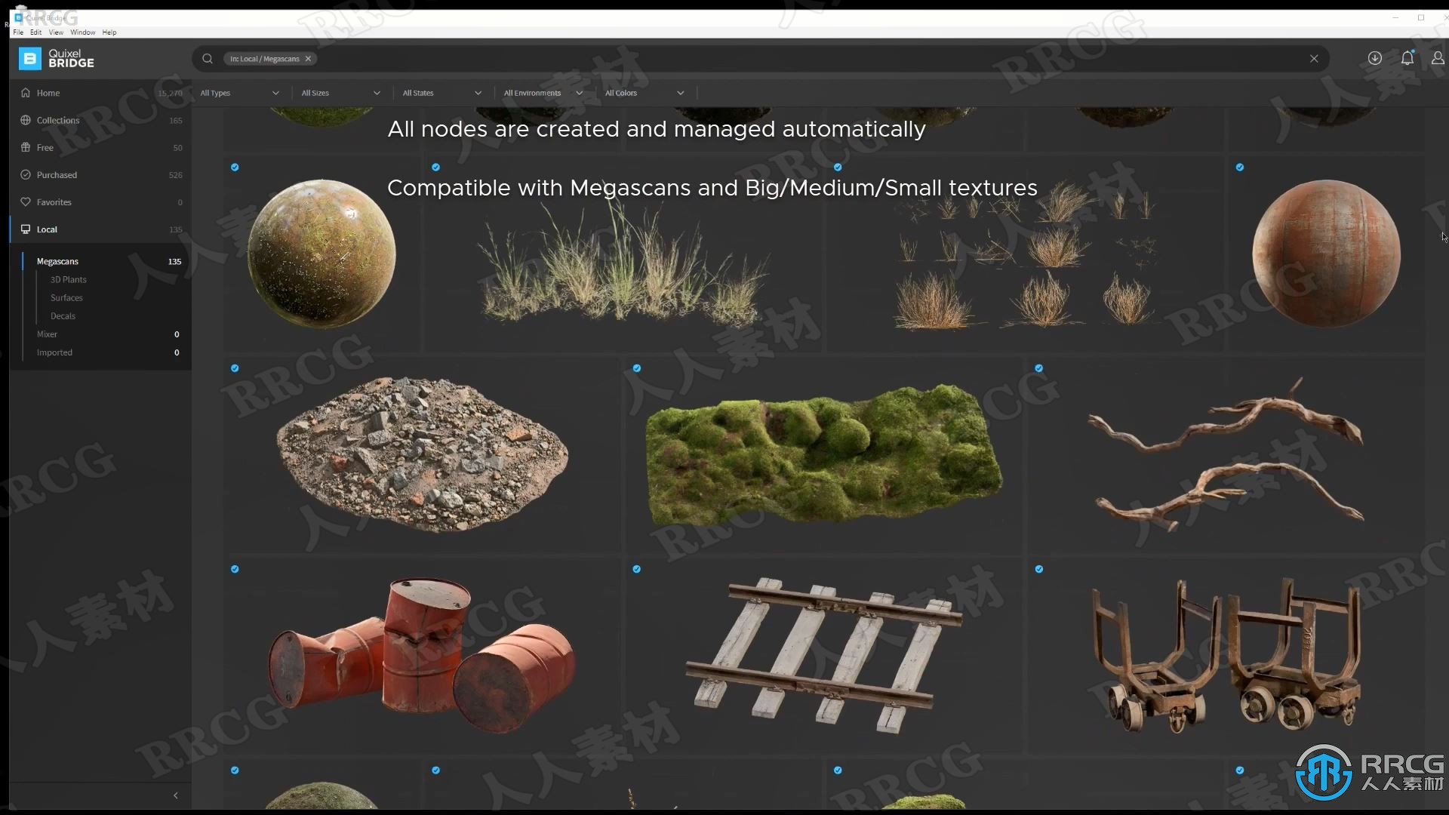The width and height of the screenshot is (1449, 815).
Task: Click the Quixel Bridge home icon
Action: tap(26, 93)
